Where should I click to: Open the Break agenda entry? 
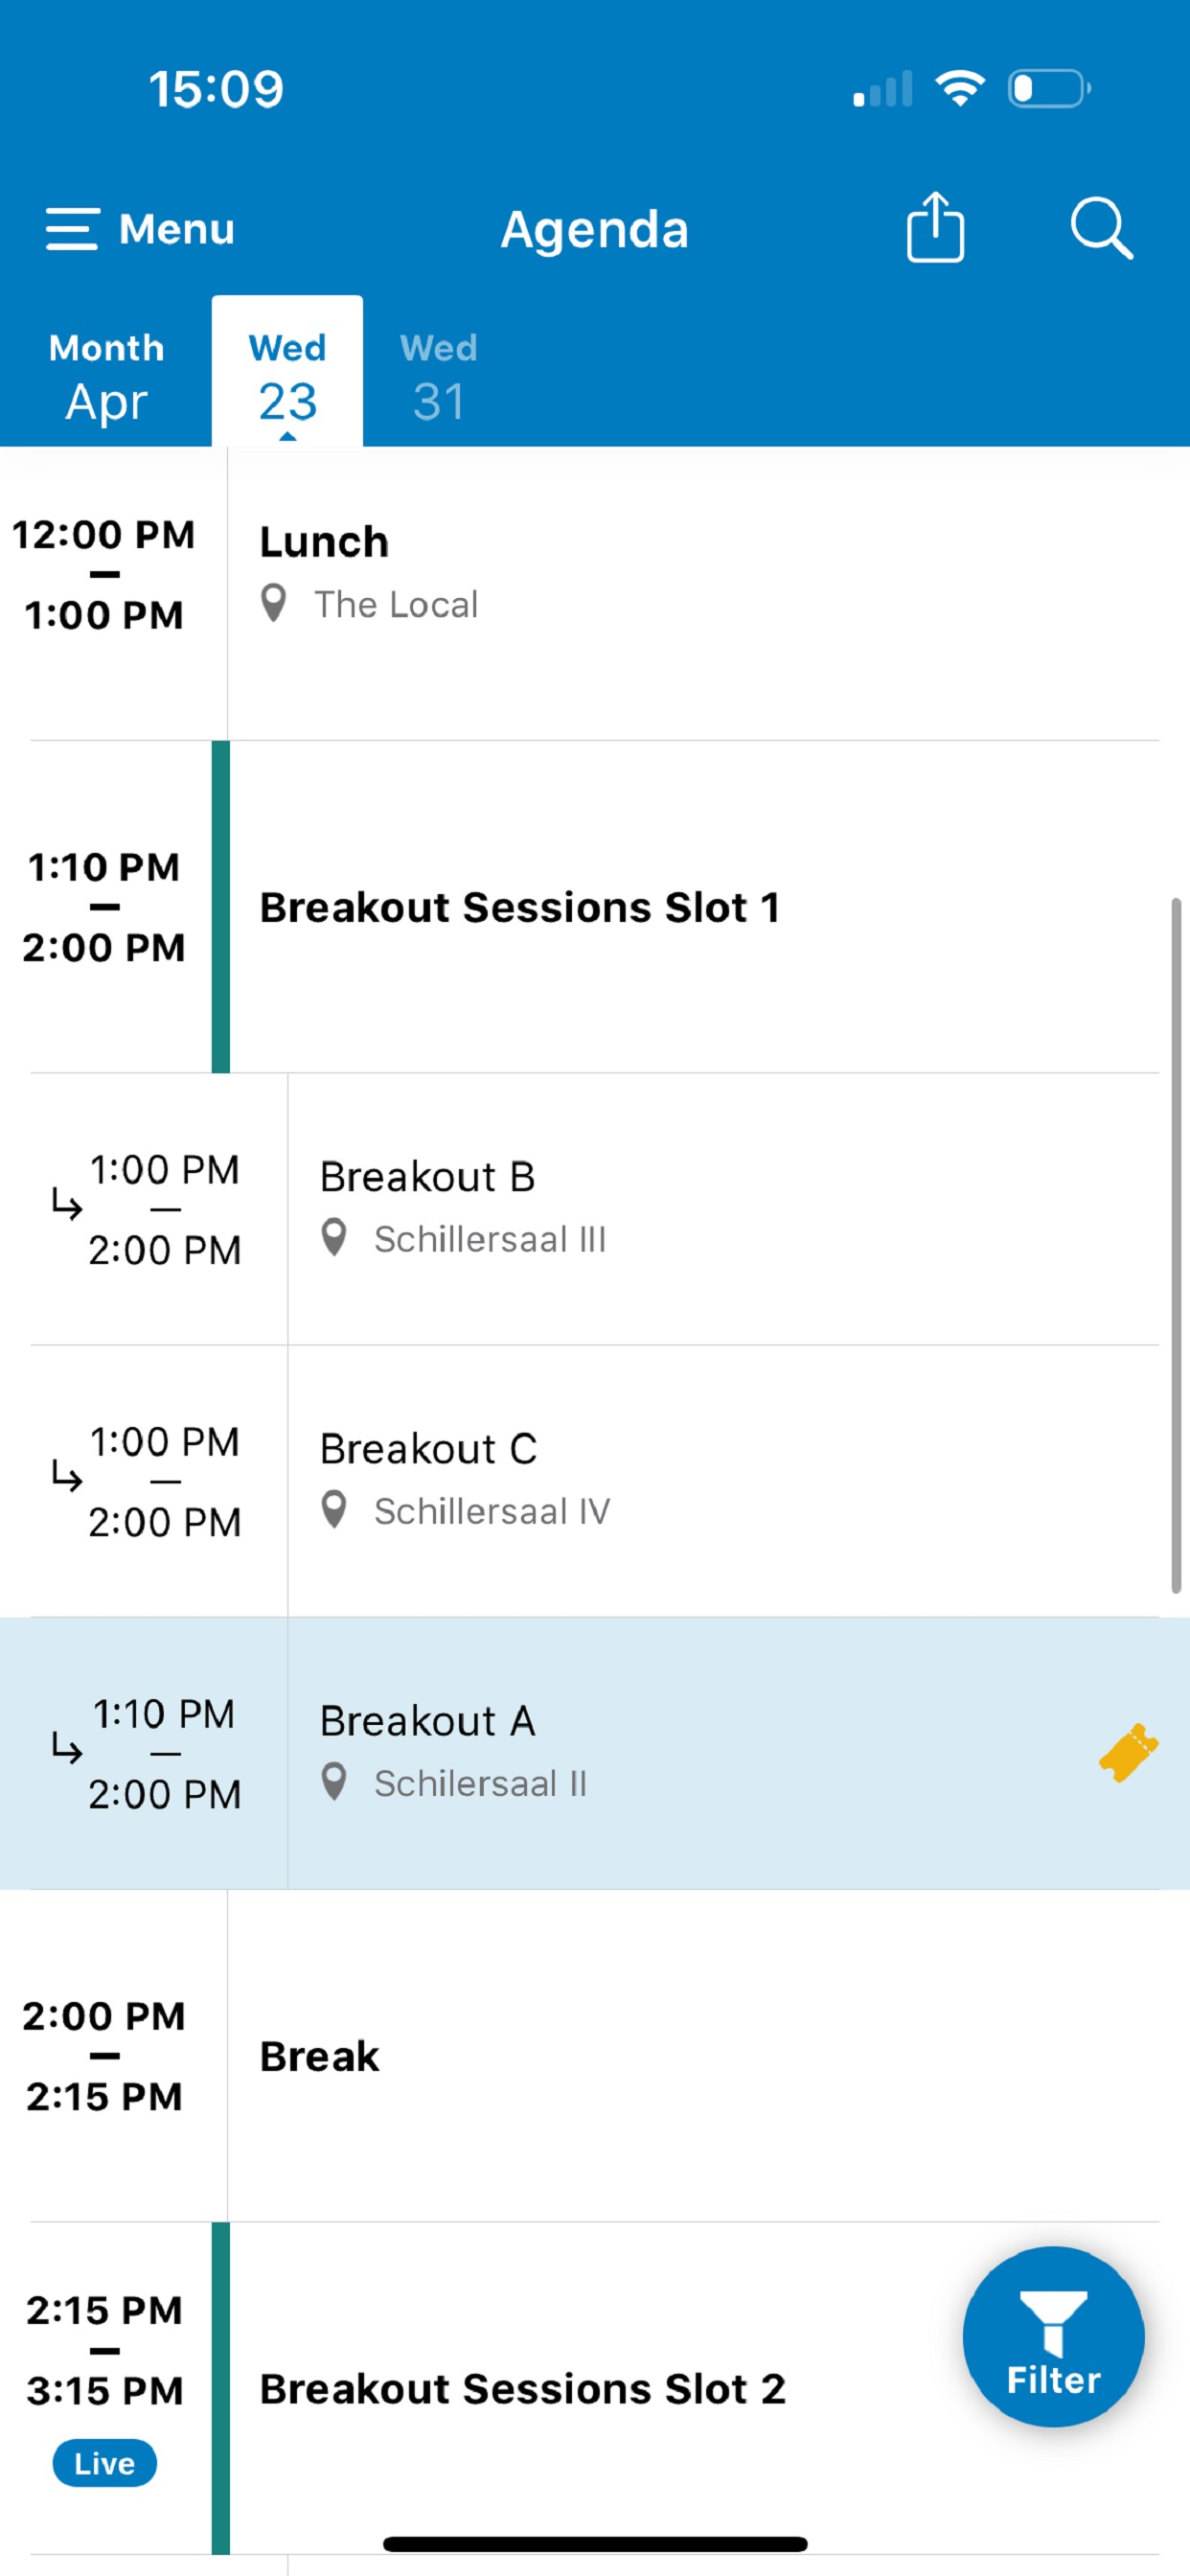point(594,2056)
